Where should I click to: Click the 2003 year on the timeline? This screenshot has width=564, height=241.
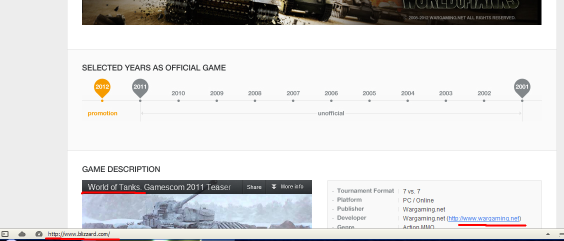(445, 93)
